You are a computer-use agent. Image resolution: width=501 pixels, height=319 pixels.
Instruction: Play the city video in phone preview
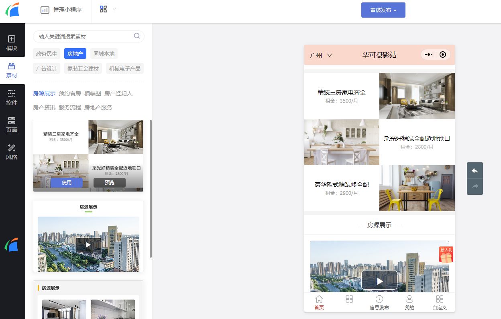coord(379,280)
